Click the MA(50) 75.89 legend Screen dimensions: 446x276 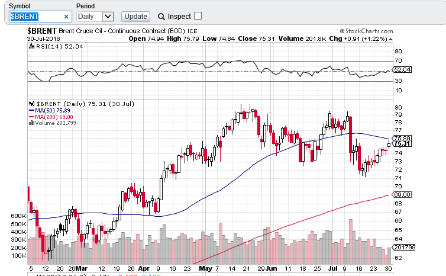pos(52,111)
